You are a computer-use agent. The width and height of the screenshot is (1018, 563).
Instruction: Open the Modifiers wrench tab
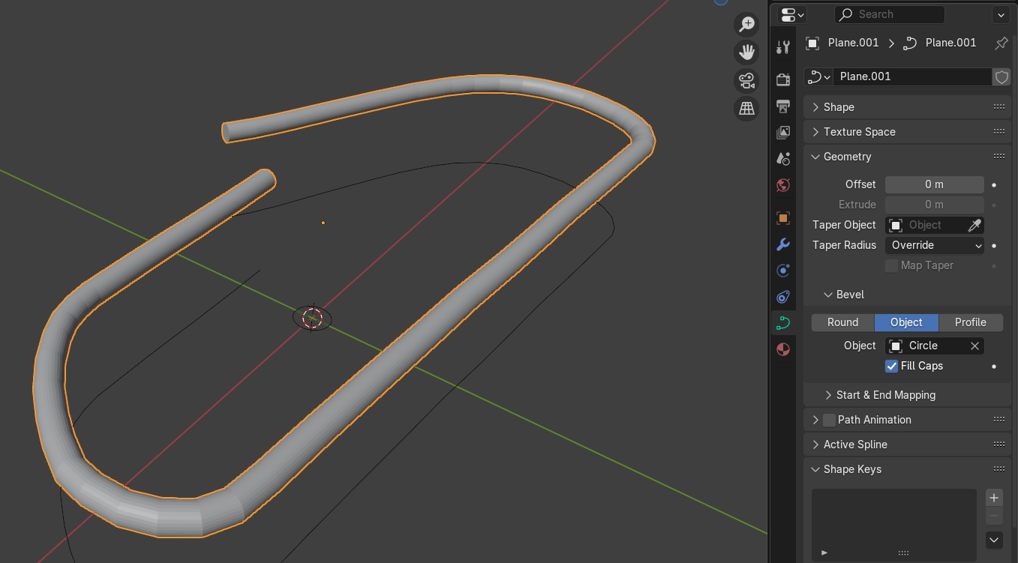point(783,244)
